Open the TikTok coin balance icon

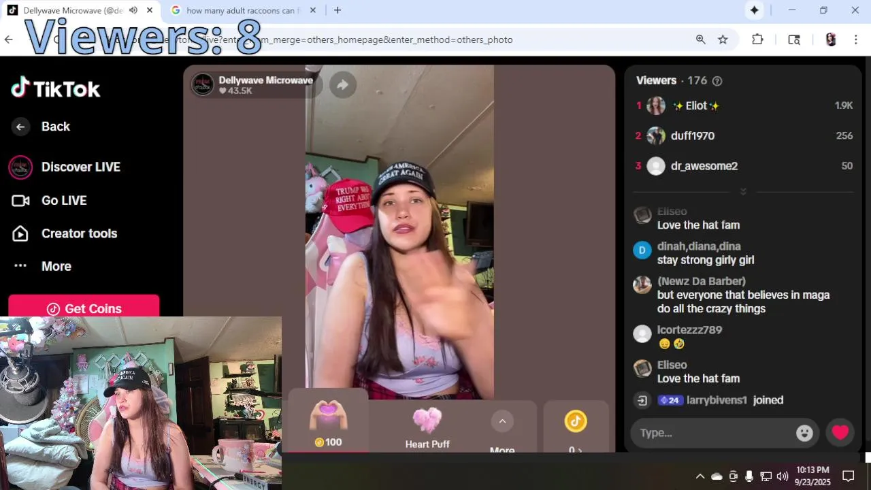pos(576,421)
